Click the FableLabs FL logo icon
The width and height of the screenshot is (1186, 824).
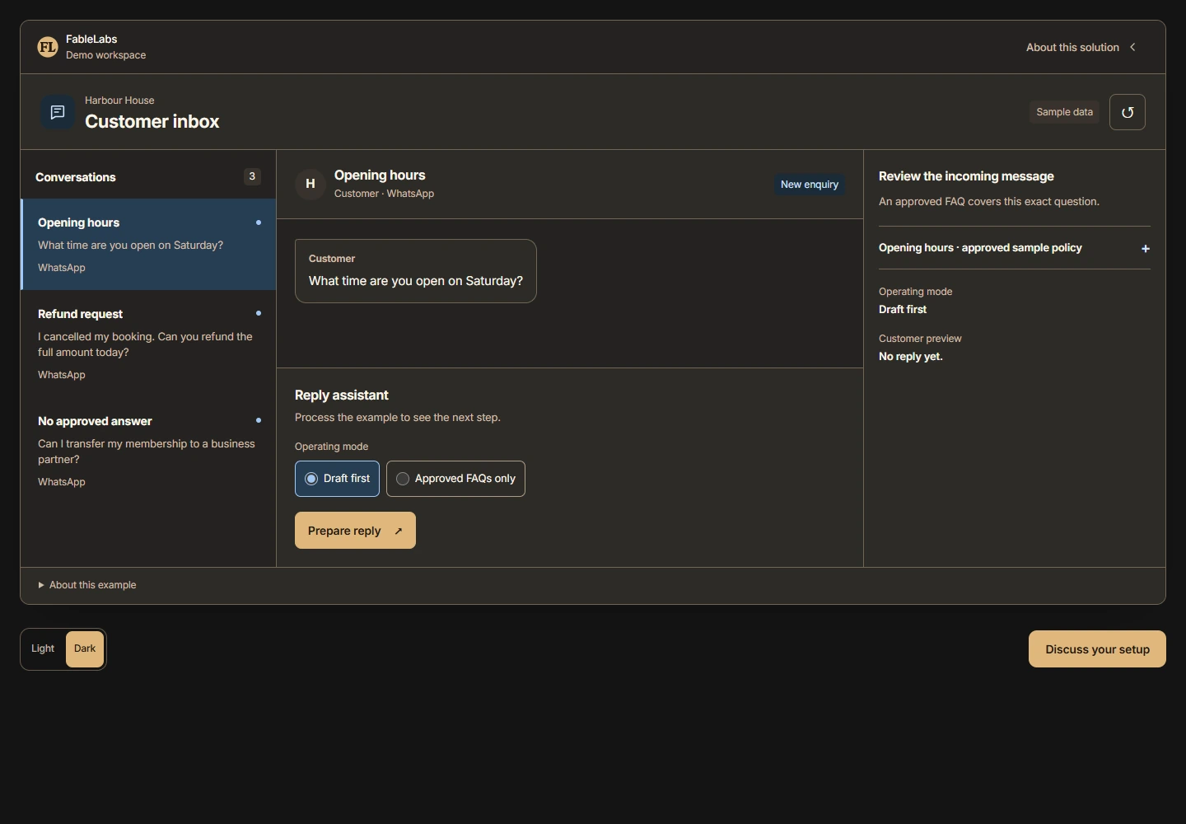pyautogui.click(x=48, y=47)
